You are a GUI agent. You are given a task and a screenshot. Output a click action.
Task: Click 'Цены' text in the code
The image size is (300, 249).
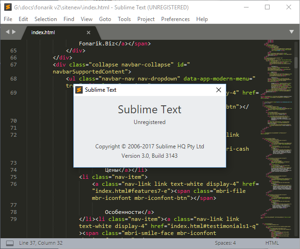[x=112, y=170]
